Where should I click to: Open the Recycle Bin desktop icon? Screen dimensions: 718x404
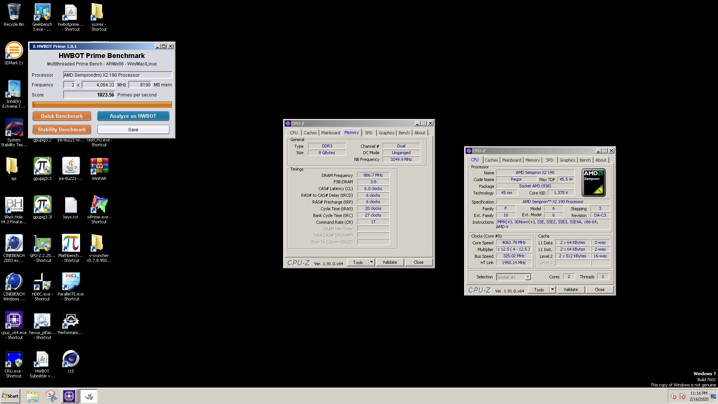pos(14,15)
